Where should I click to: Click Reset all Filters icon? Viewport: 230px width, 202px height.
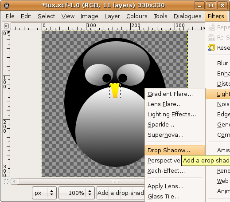(211, 48)
